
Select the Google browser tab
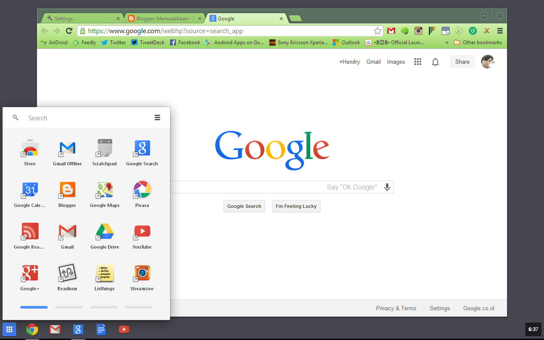point(246,18)
